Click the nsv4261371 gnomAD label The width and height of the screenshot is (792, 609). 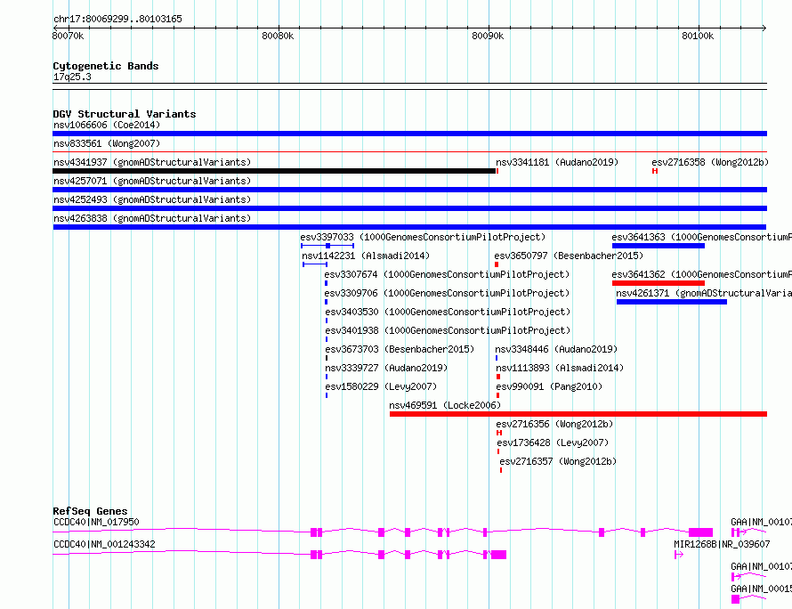(x=704, y=293)
